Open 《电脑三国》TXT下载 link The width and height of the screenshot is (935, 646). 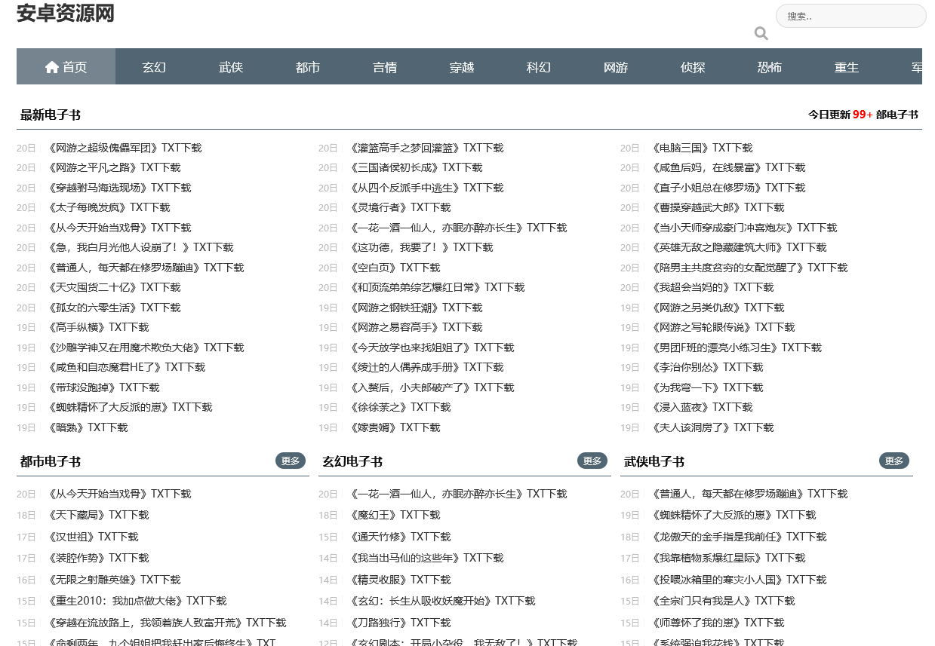click(702, 148)
